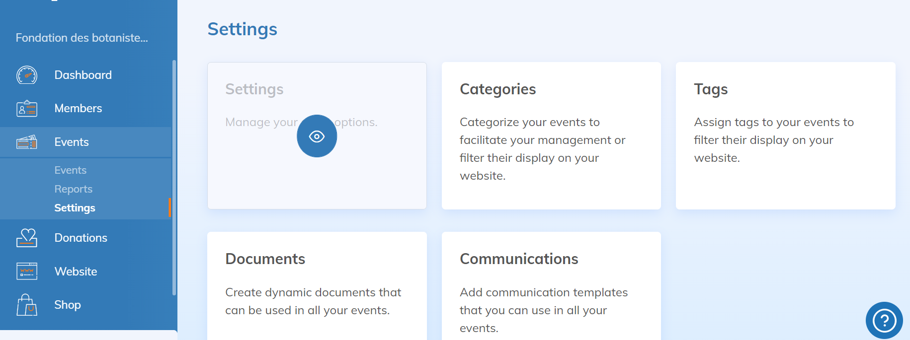Viewport: 910px width, 340px height.
Task: Go to Donations in the sidebar
Action: pos(81,238)
